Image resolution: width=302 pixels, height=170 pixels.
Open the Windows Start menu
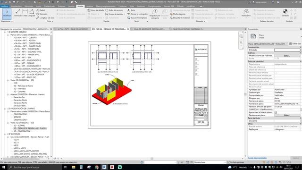tap(3, 167)
